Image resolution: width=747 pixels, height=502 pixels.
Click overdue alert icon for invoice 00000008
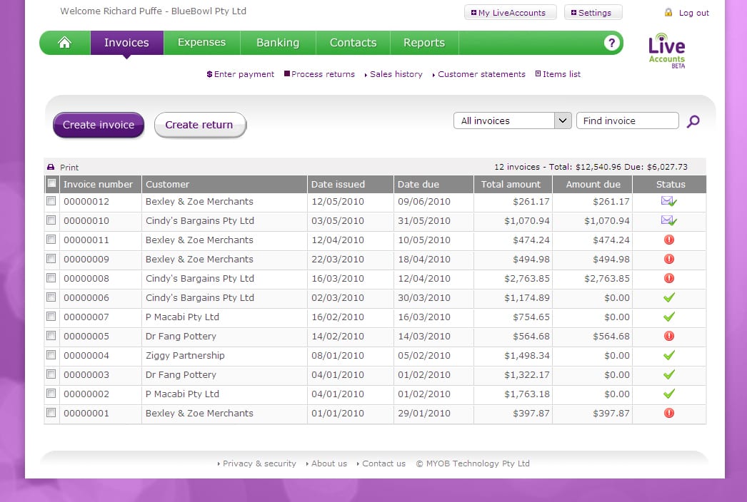point(669,278)
